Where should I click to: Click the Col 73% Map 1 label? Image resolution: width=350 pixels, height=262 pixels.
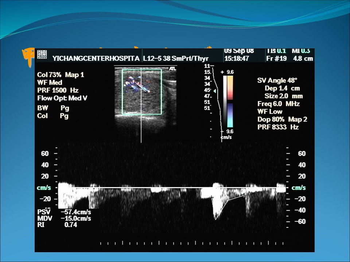click(x=61, y=75)
